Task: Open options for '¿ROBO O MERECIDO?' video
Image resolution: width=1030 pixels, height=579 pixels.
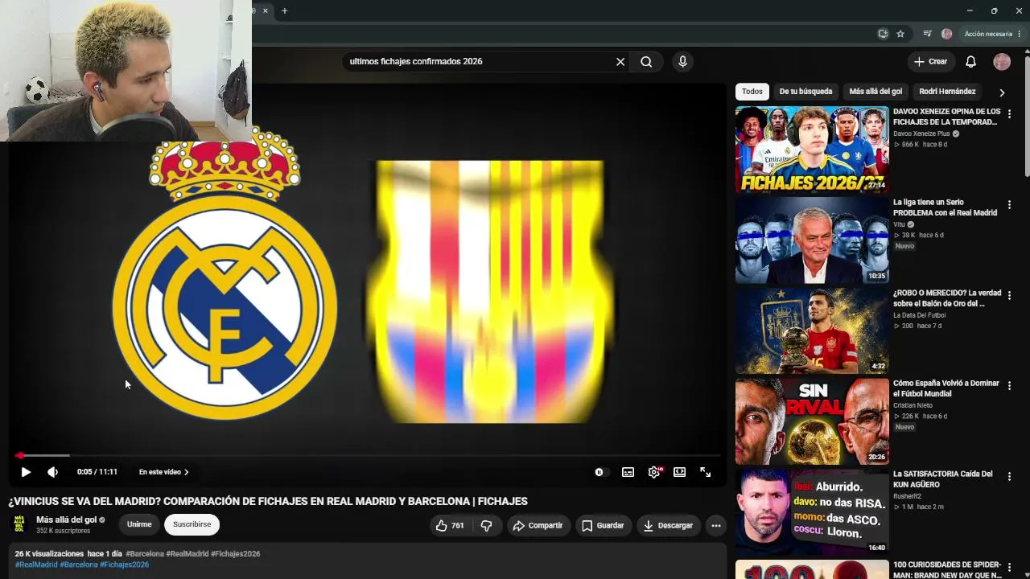Action: click(1009, 296)
